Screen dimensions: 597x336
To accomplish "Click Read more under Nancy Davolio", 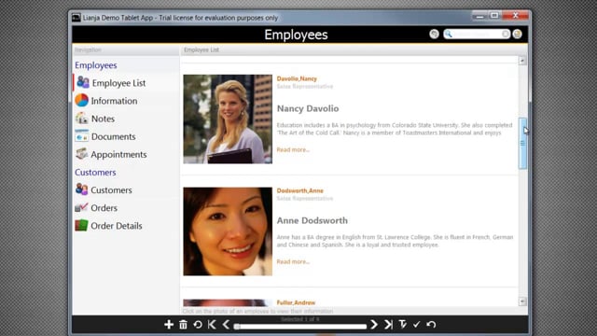I will tap(293, 149).
